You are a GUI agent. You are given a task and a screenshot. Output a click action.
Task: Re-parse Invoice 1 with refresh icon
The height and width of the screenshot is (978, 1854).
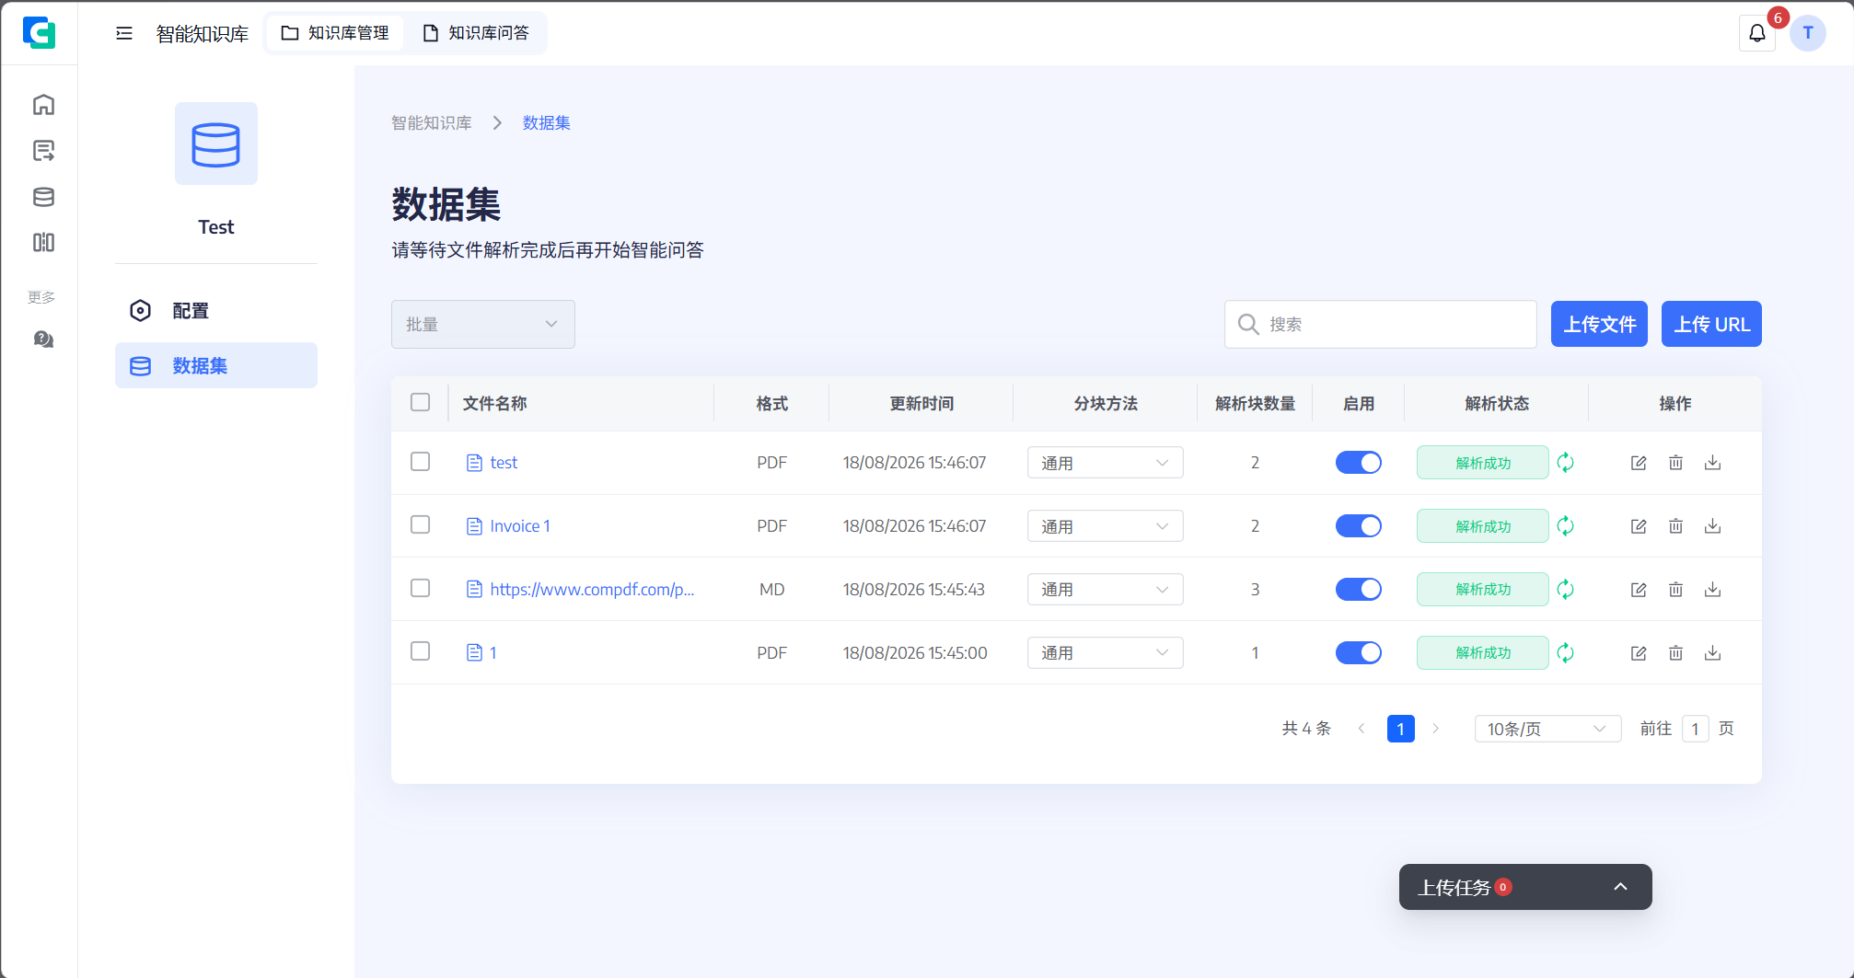point(1566,526)
